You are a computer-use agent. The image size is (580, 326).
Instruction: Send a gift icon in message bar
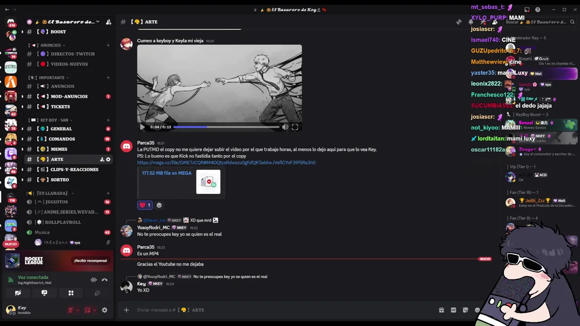point(441,310)
